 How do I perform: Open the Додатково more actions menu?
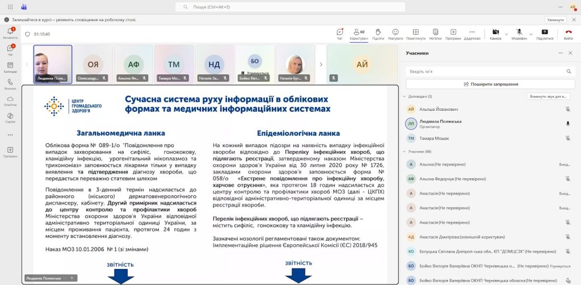pyautogui.click(x=472, y=33)
